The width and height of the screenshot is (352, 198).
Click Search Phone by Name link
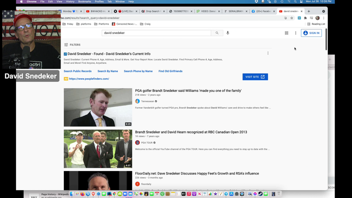(138, 71)
